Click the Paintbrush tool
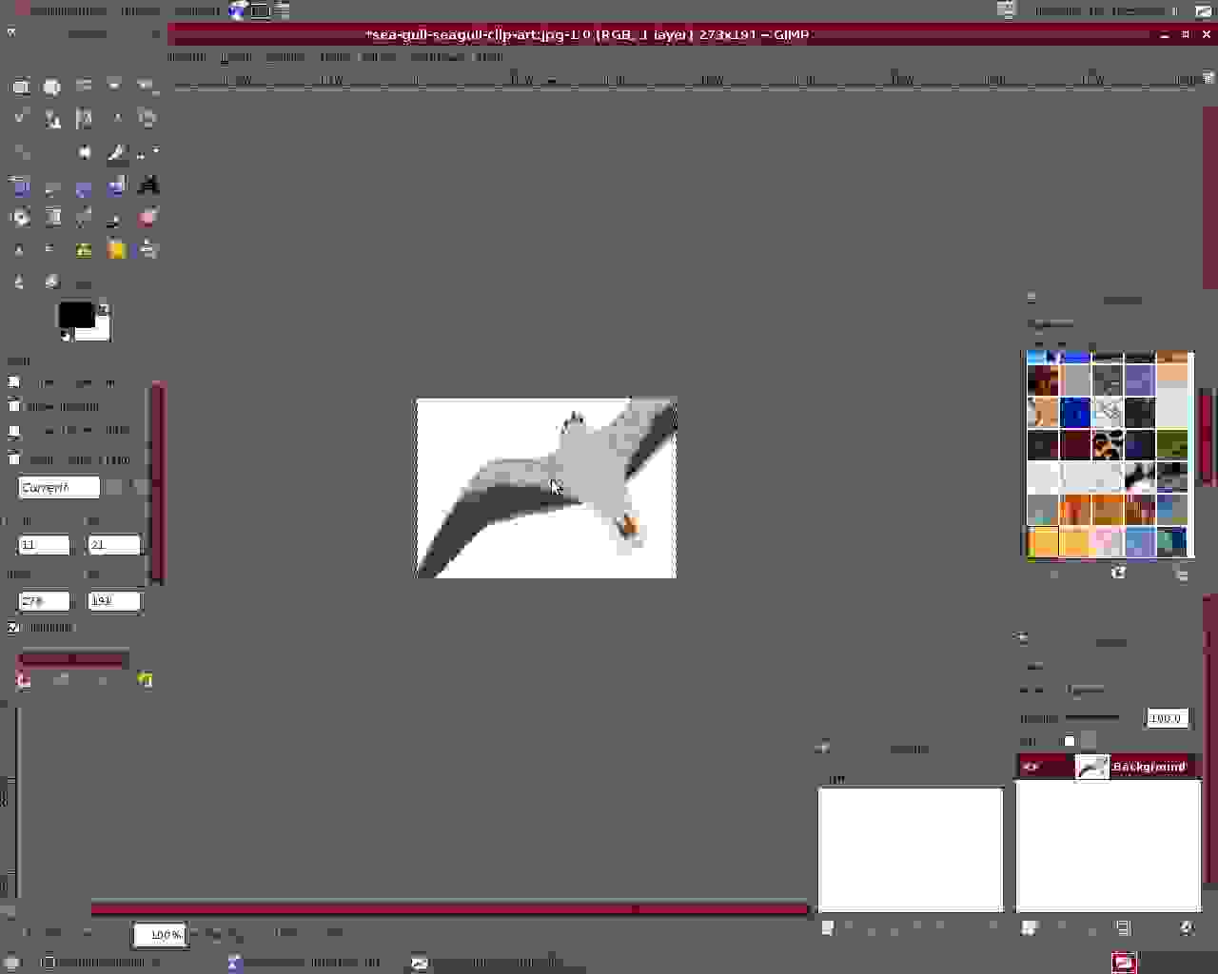The image size is (1218, 974). (x=116, y=217)
